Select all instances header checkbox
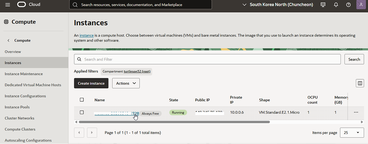This screenshot has width=368, height=144. click(82, 100)
